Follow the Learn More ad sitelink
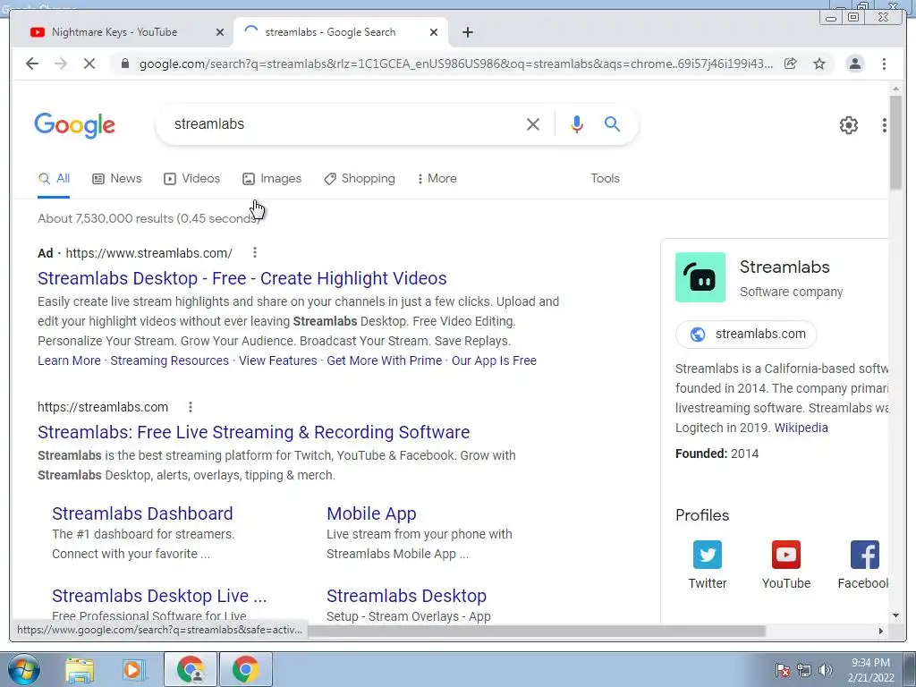This screenshot has height=687, width=916. coord(69,361)
